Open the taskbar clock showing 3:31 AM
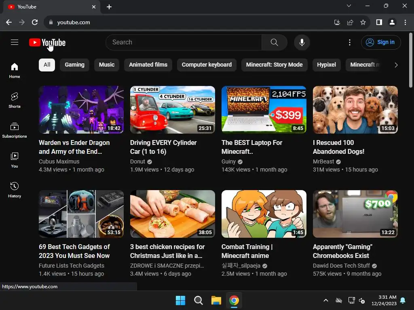 384,300
